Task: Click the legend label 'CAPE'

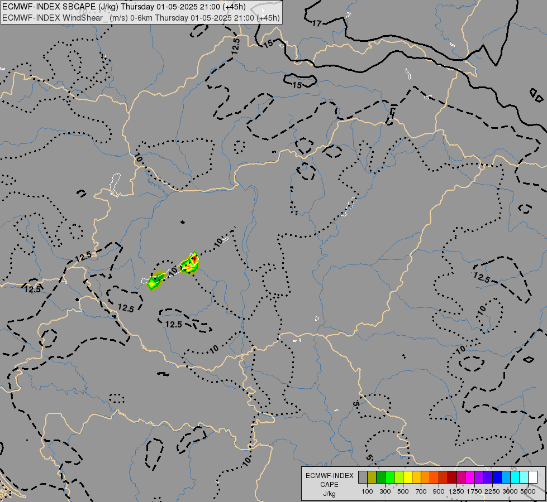Action: coord(329,485)
